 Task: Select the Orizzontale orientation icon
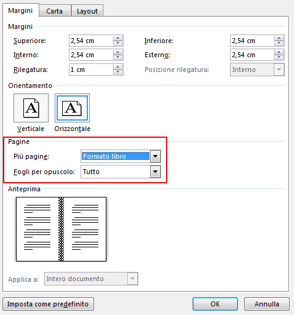(x=72, y=108)
